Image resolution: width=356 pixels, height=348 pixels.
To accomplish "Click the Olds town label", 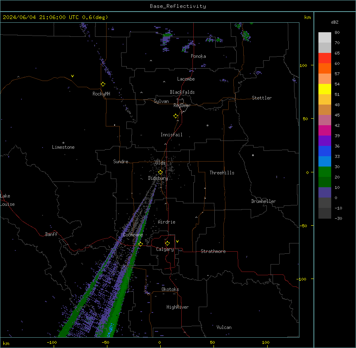I will click(x=160, y=163).
